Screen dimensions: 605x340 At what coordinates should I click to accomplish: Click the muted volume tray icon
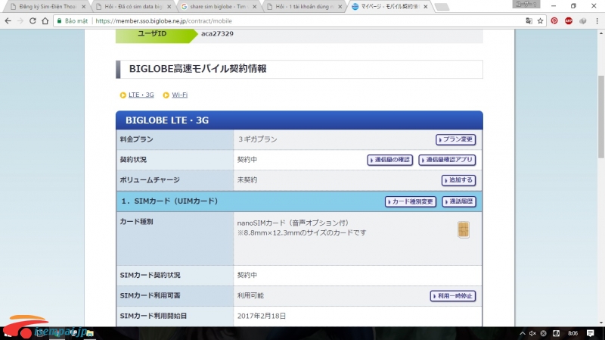point(532,333)
